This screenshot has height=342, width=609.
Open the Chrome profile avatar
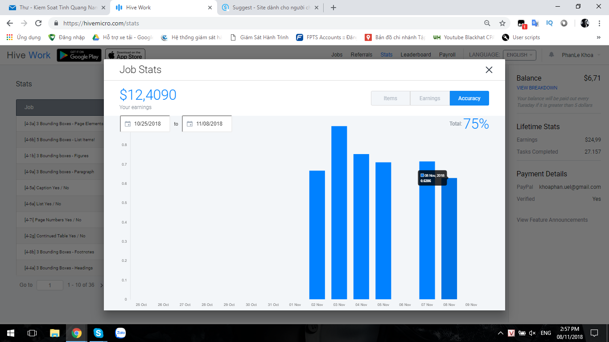(x=585, y=23)
